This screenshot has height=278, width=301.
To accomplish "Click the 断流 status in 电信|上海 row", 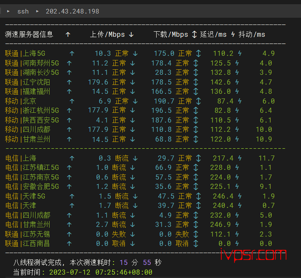I will pos(122,158).
